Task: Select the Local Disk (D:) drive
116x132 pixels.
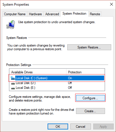Action: click(57, 83)
